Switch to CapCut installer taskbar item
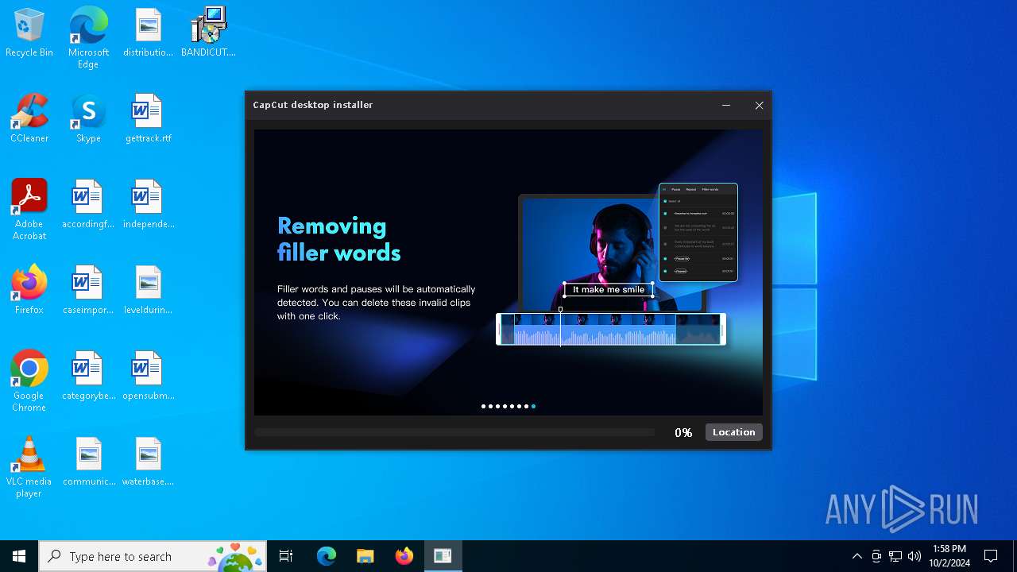 pos(443,556)
